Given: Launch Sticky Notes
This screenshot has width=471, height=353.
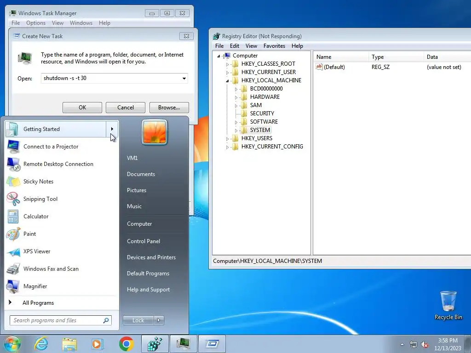Looking at the screenshot, I should [x=62, y=181].
